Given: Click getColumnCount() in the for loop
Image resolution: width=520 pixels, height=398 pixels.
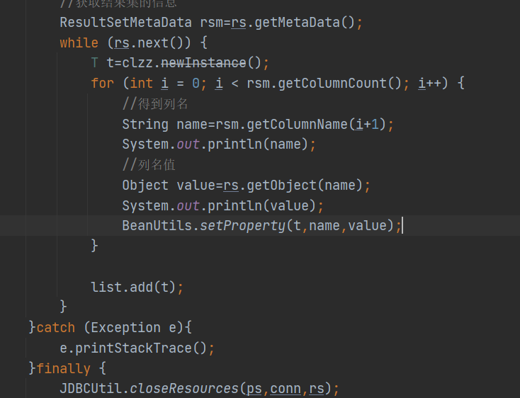Looking at the screenshot, I should pyautogui.click(x=339, y=83).
